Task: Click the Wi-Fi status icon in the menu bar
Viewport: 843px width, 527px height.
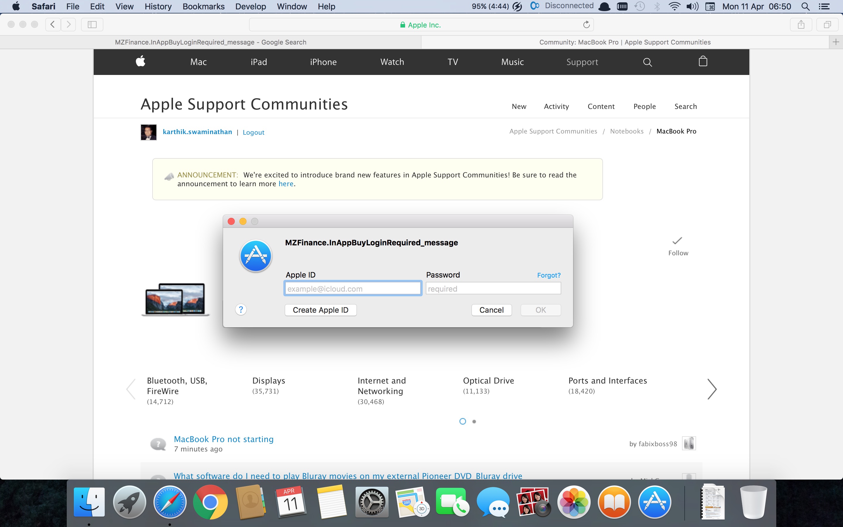Action: click(x=674, y=6)
